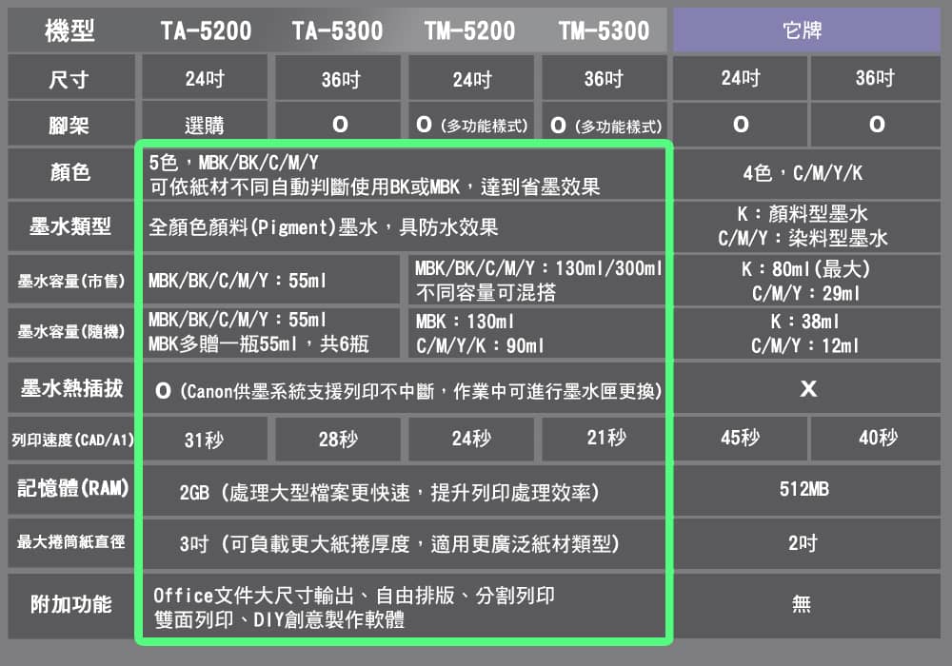This screenshot has height=666, width=952.
Task: Click the 記憶體(RAM) row label
Action: coord(71,489)
